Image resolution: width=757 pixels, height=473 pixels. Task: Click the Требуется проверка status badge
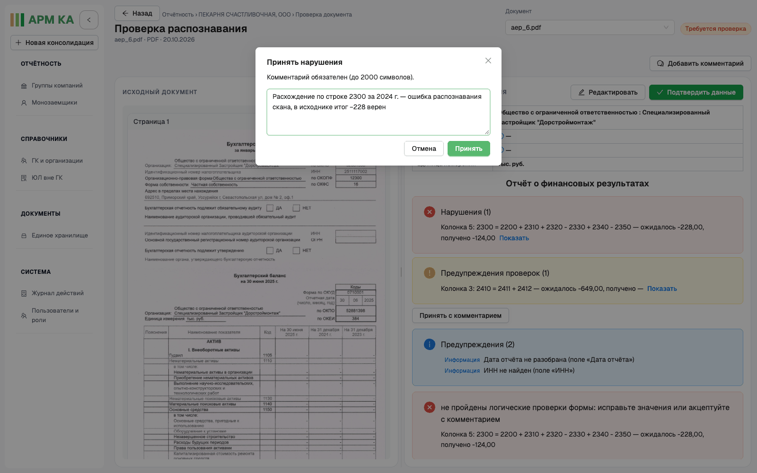point(715,29)
